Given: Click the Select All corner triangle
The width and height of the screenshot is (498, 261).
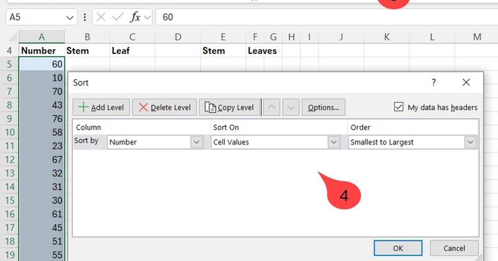Looking at the screenshot, I should [12, 37].
